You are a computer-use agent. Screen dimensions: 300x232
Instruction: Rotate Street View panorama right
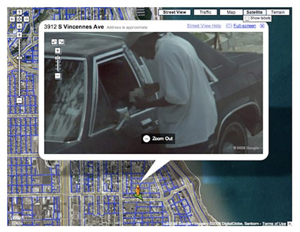point(61,42)
